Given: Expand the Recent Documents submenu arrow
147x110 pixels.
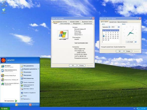Looking at the screenshot, I should click(38, 69).
